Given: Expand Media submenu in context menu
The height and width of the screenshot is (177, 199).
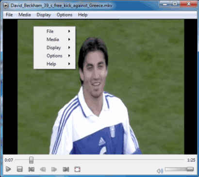Looking at the screenshot, I should tap(54, 39).
